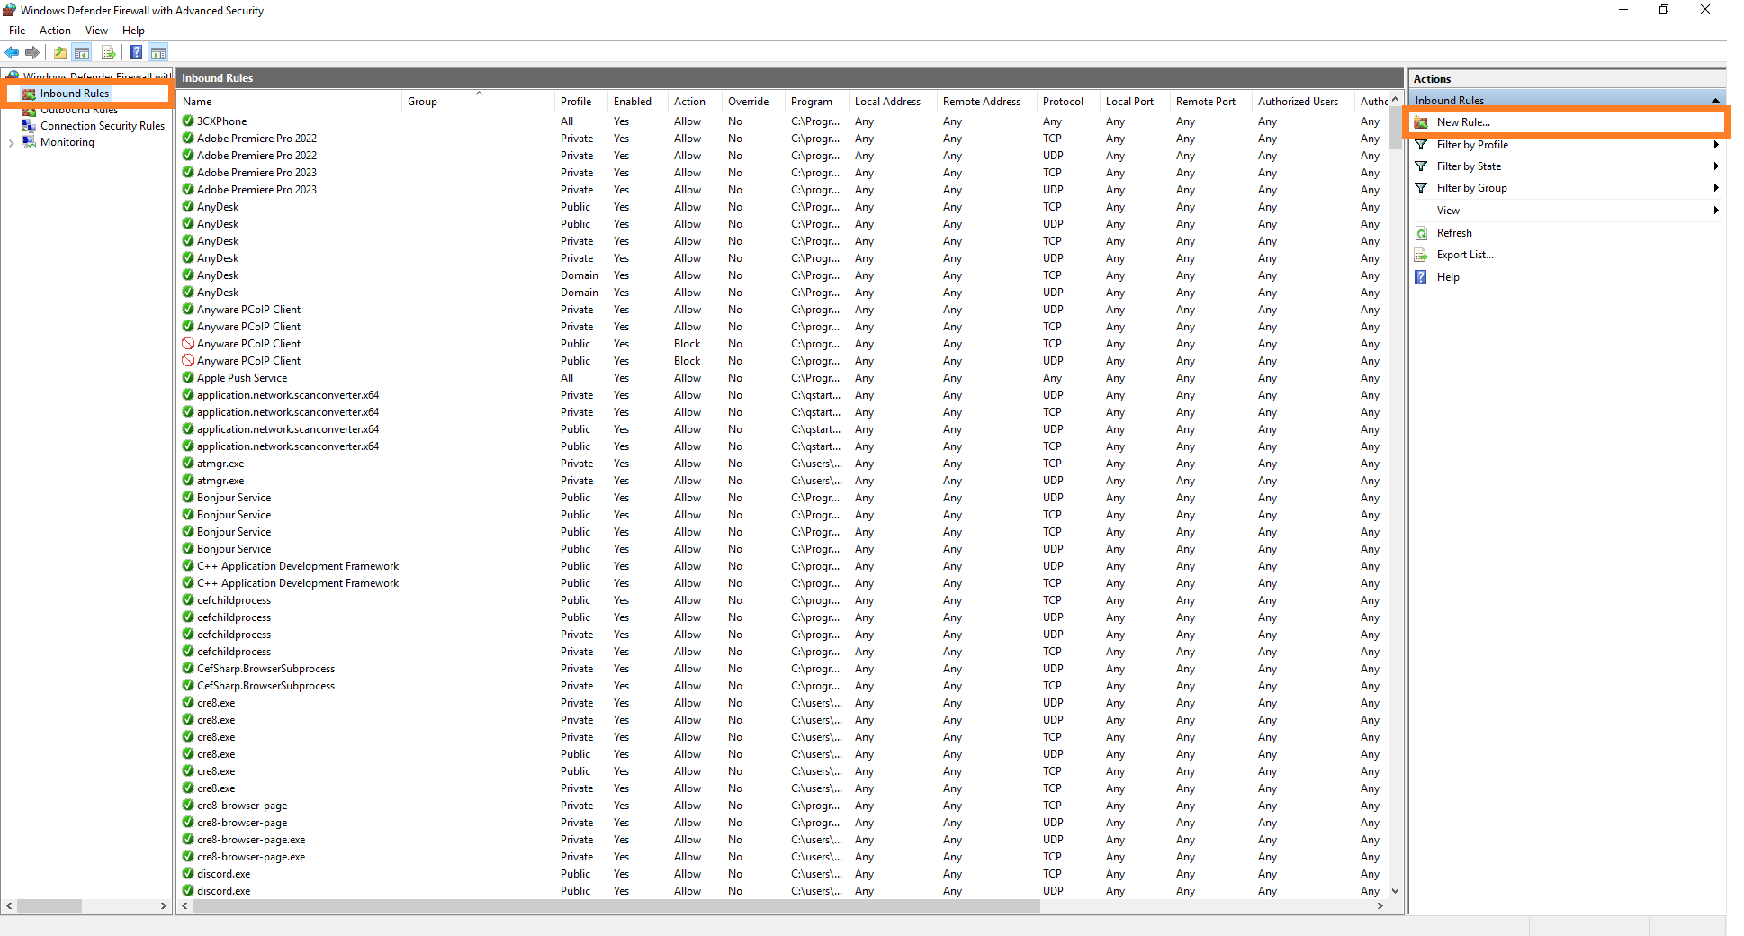
Task: Click the rules list vertical scrollbar thumb
Action: click(1395, 127)
